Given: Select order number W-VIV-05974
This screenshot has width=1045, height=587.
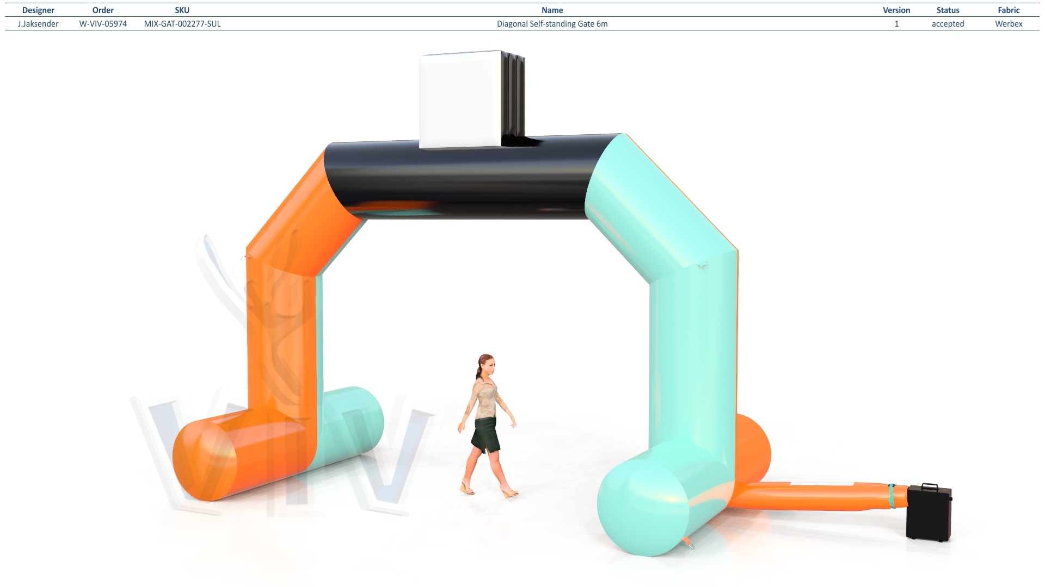Looking at the screenshot, I should point(103,24).
